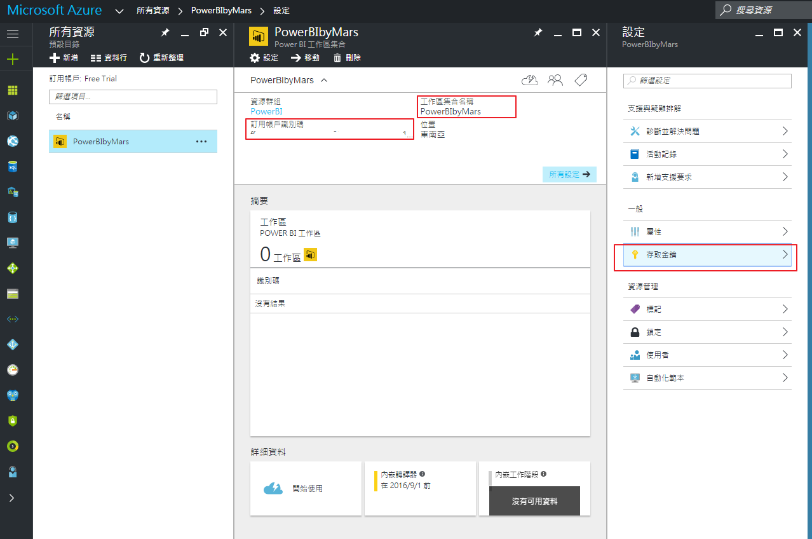Expand more services chevron at sidebar bottom

click(12, 498)
